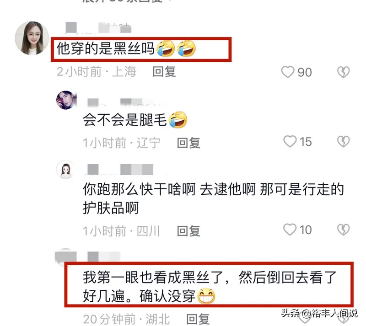Open the 头条 @裕丰人间说 watermark account

tap(319, 313)
